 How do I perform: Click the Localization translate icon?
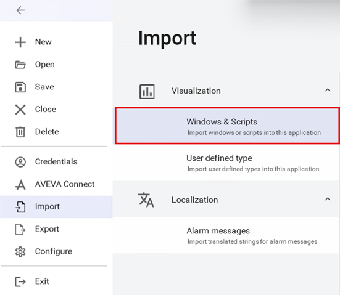(x=146, y=200)
